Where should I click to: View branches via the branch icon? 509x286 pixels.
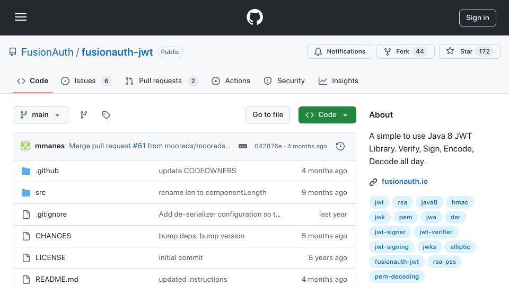(84, 115)
